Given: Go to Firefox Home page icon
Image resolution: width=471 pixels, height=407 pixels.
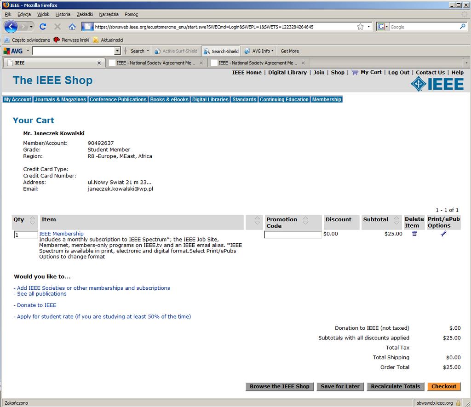Looking at the screenshot, I should (x=72, y=27).
